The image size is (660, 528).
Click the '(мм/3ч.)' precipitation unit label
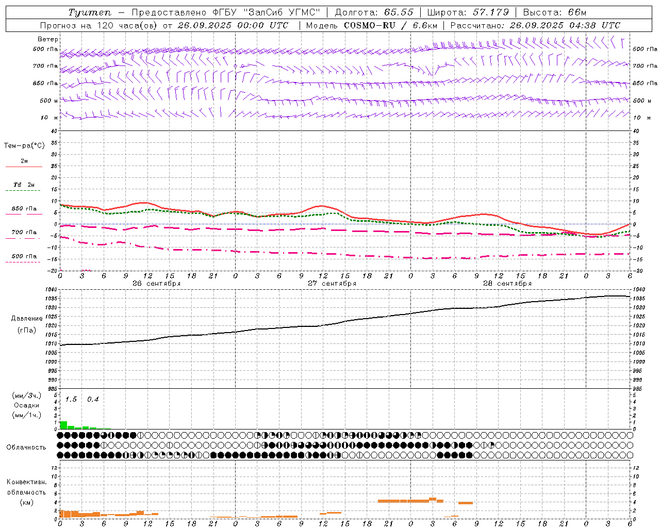27,395
